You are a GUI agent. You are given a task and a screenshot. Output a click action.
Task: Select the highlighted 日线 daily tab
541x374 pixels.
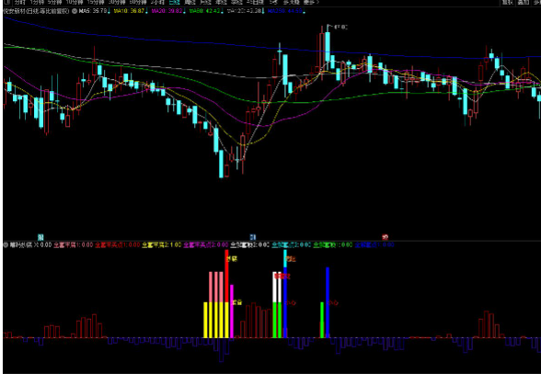point(175,3)
